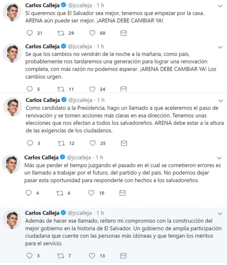This screenshot has width=227, height=265.
Task: Click the heart on the tweet with 10 likes
Action: point(91,193)
